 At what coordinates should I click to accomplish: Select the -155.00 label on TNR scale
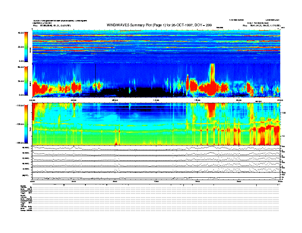click(20, 143)
